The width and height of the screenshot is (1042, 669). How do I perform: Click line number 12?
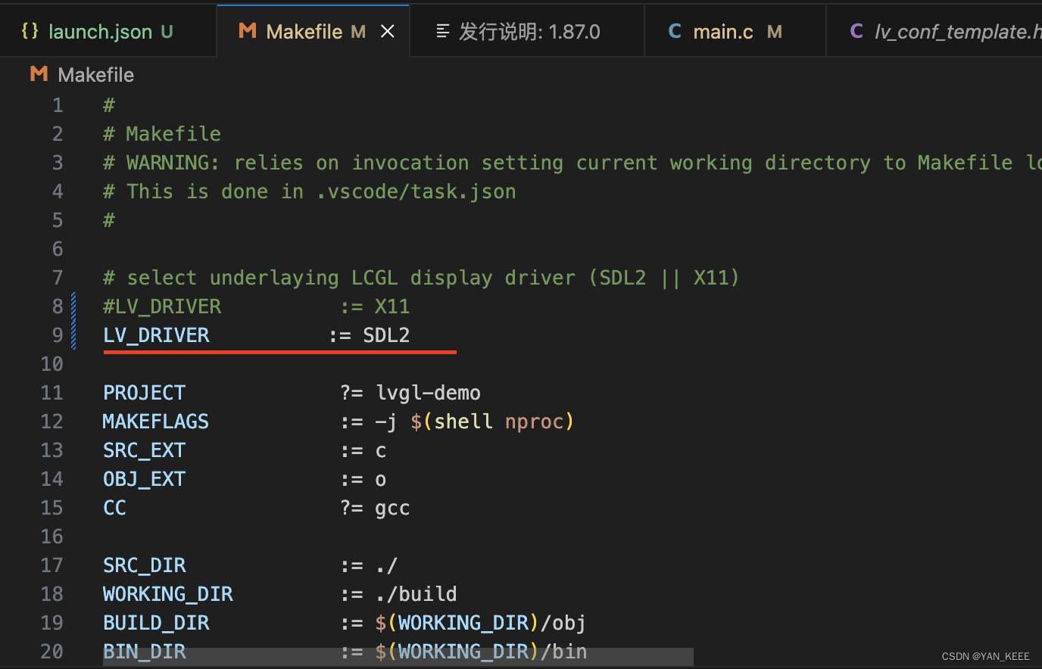pos(51,422)
